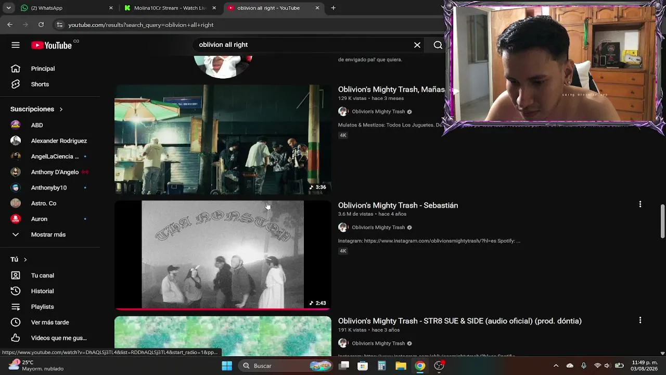This screenshot has height=375, width=666.
Task: Open the taskbar clock showing 11:49 p. m.
Action: [644, 366]
